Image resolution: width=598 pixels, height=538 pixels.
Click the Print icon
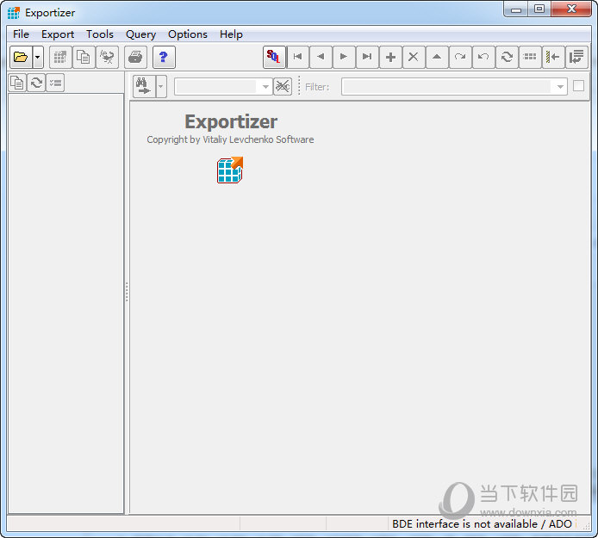pyautogui.click(x=135, y=57)
